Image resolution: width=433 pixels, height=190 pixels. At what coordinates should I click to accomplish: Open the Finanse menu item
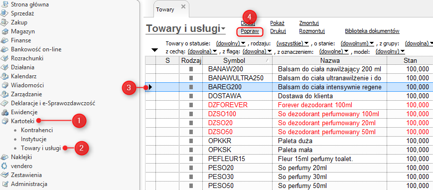coord(21,40)
